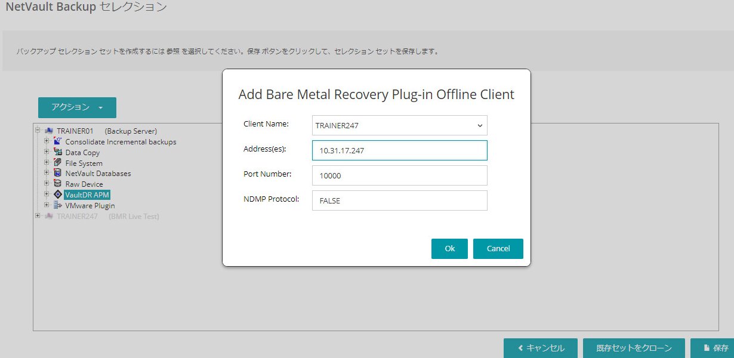The width and height of the screenshot is (734, 358).
Task: Collapse the TRAINER01 server node
Action: 38,130
